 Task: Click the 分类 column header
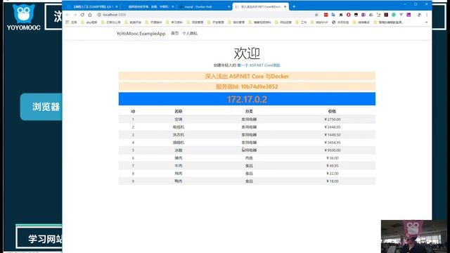pyautogui.click(x=249, y=111)
